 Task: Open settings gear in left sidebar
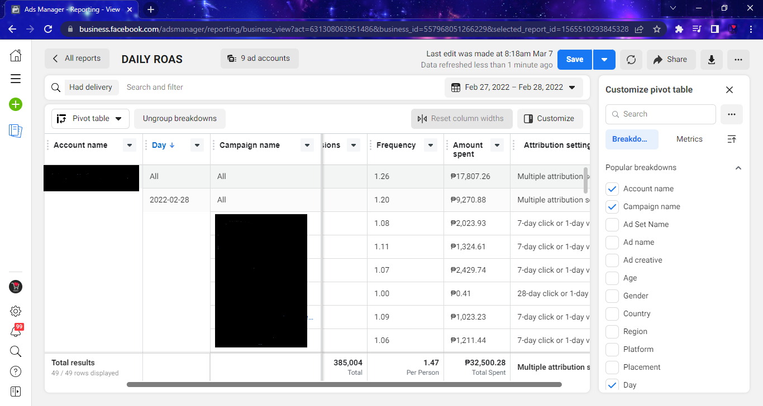pyautogui.click(x=16, y=311)
